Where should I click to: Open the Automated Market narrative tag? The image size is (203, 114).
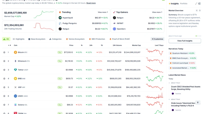point(183,68)
